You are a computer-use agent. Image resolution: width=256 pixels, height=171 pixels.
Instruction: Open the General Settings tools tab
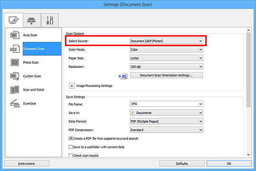[x=50, y=20]
